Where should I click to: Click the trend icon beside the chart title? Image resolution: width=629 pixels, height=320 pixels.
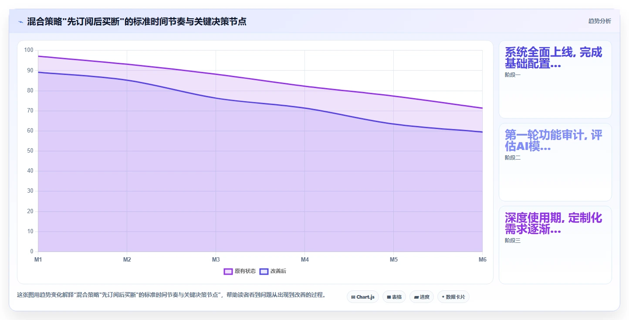pos(20,21)
